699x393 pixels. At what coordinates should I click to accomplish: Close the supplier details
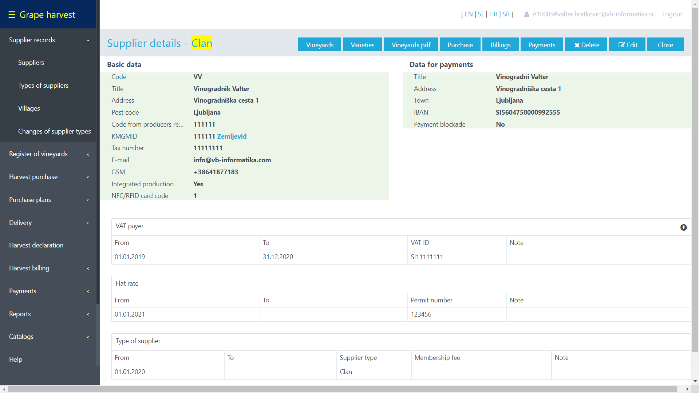665,45
